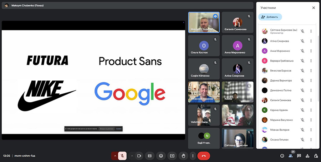Viewport: 321px width, 162px height.
Task: Open three-dot menu for Мовчан Валерия
Action: point(311,130)
